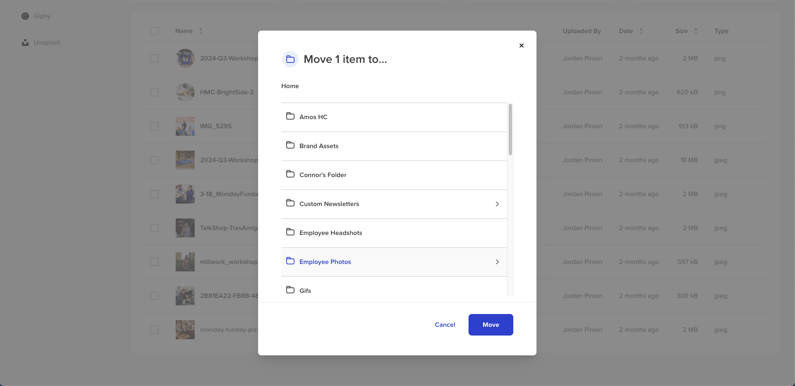
Task: Click the Uploaded By column header
Action: coord(582,31)
